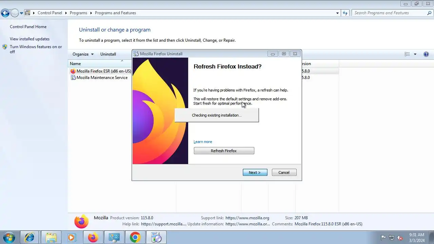434x244 pixels.
Task: Open Windows Media Player from taskbar
Action: (72, 238)
